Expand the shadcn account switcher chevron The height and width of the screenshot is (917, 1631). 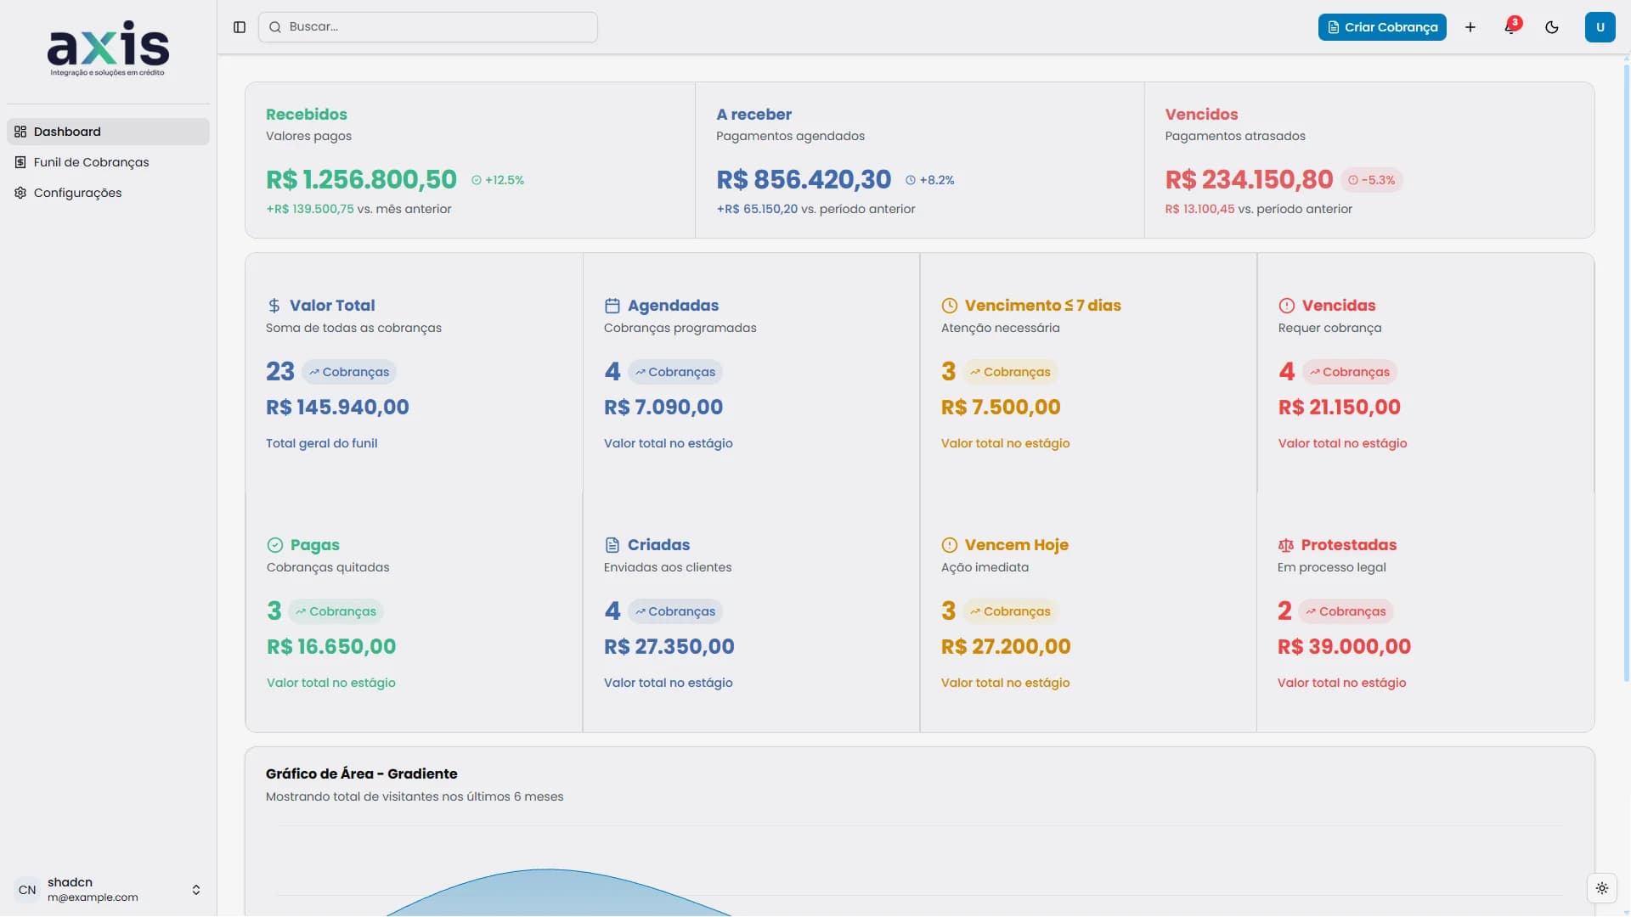click(196, 890)
